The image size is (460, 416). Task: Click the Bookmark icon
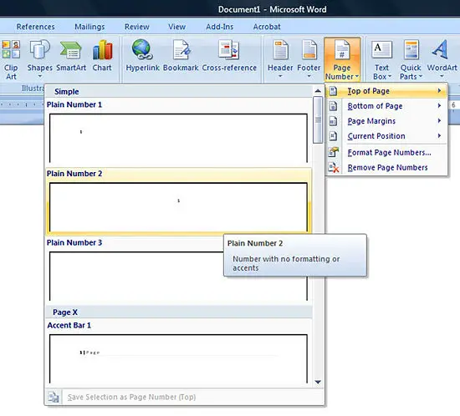tap(181, 50)
